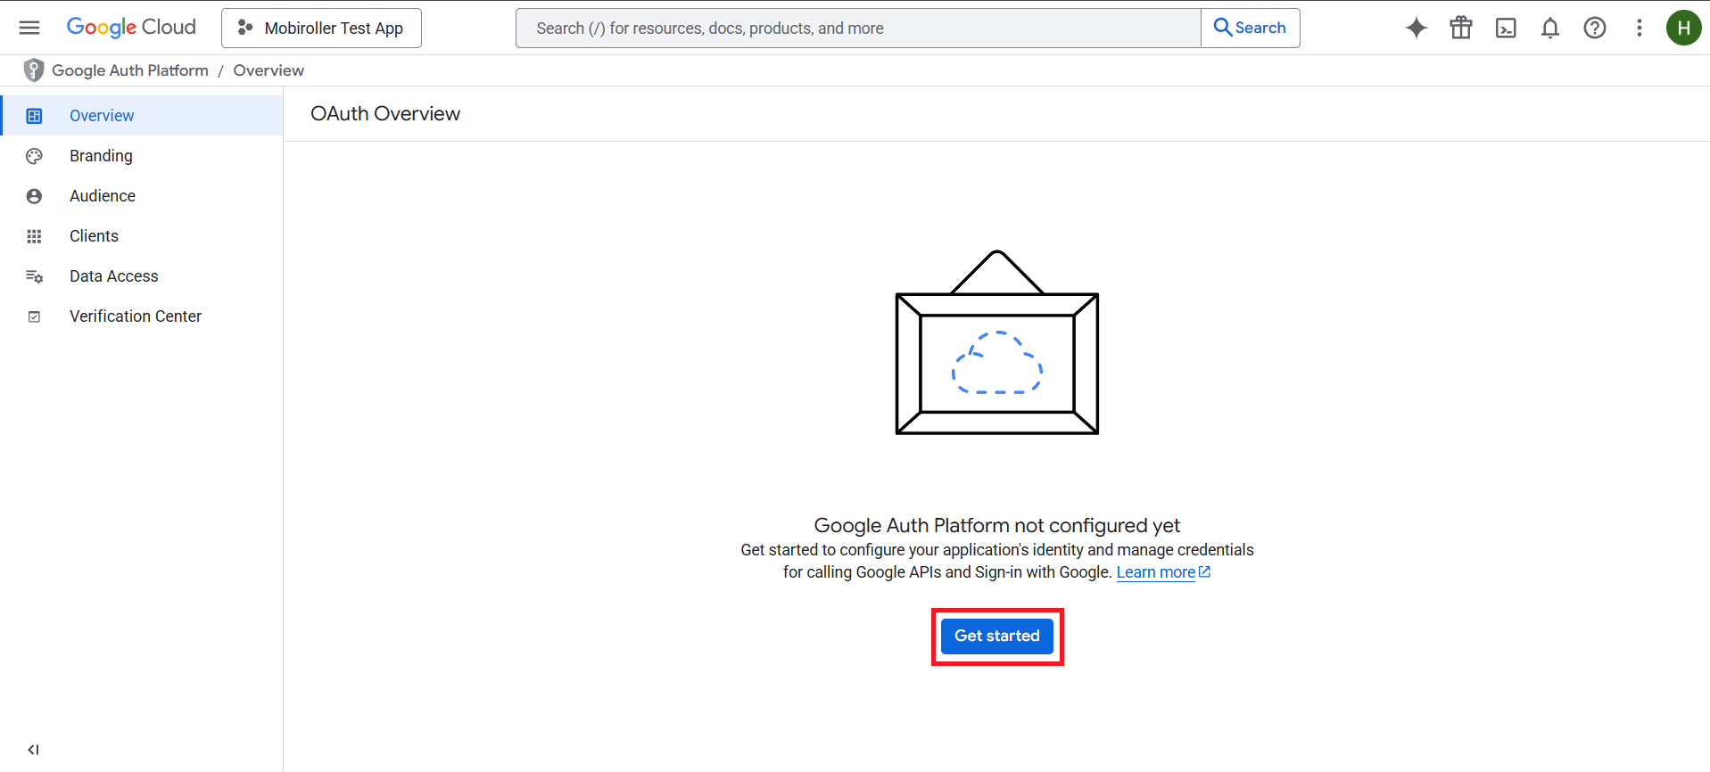Open the Gemini AI sparkle assistant
Viewport: 1710px width, 772px height.
1417,28
